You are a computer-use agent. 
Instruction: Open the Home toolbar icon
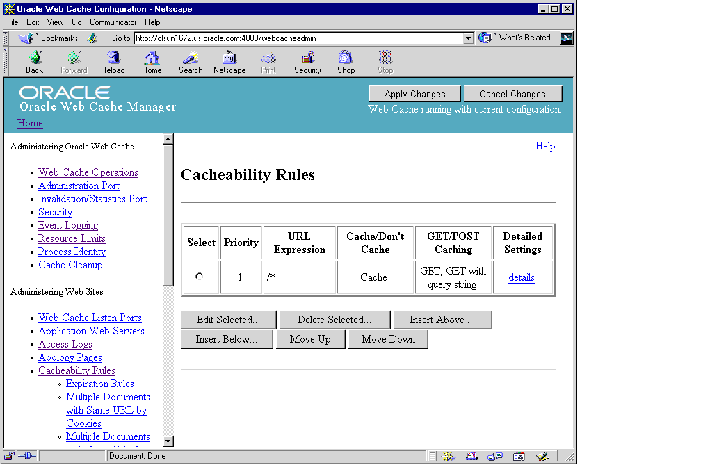pyautogui.click(x=152, y=63)
